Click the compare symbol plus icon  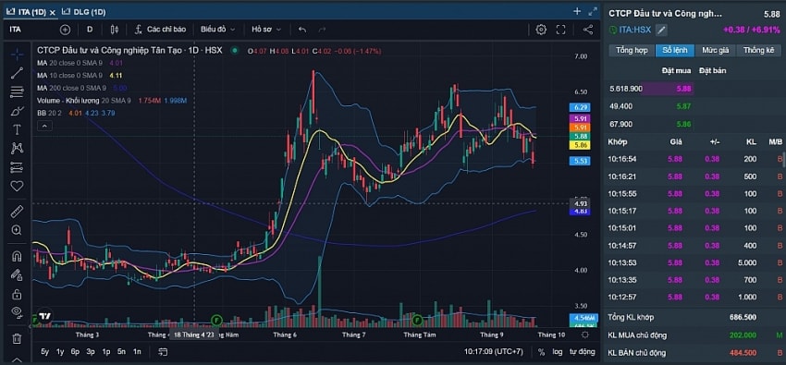(65, 30)
